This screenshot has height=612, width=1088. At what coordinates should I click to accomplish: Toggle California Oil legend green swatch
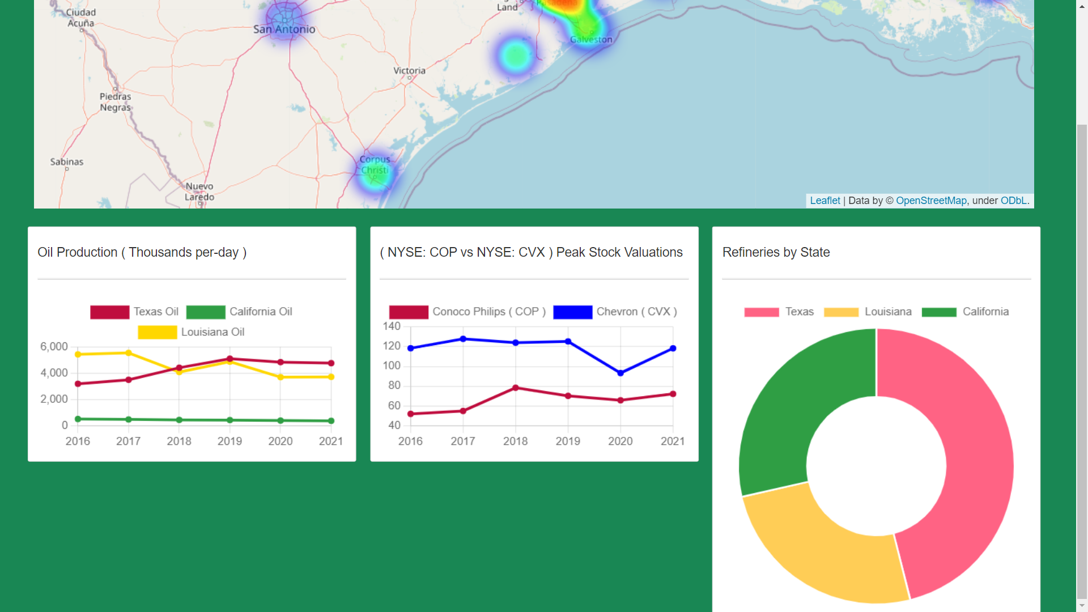(x=206, y=312)
